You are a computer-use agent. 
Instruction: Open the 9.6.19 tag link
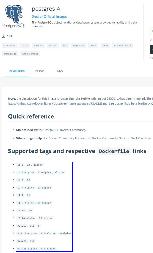[22, 226]
